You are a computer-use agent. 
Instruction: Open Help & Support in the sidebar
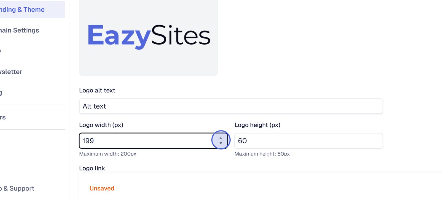[x=18, y=189]
